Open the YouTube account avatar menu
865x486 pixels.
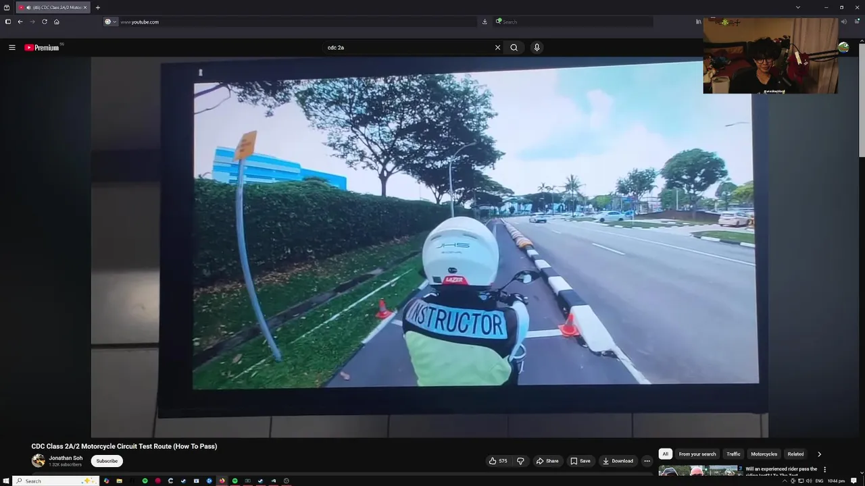[843, 47]
